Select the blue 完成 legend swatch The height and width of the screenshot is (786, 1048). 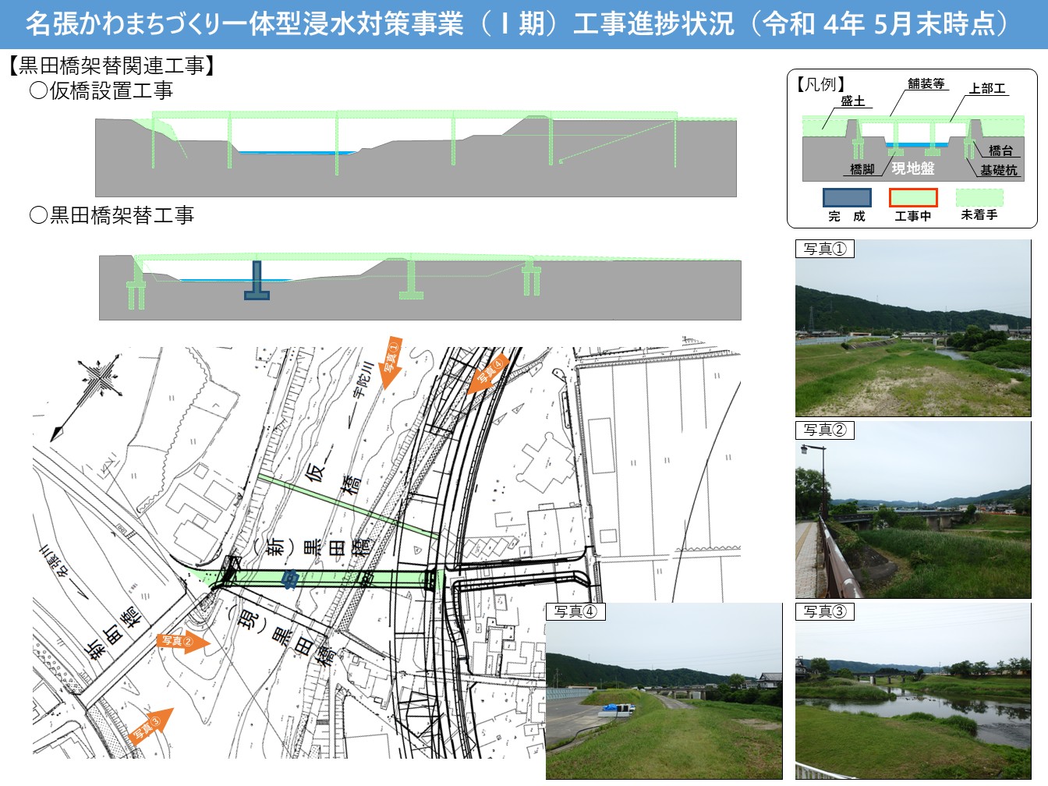847,198
